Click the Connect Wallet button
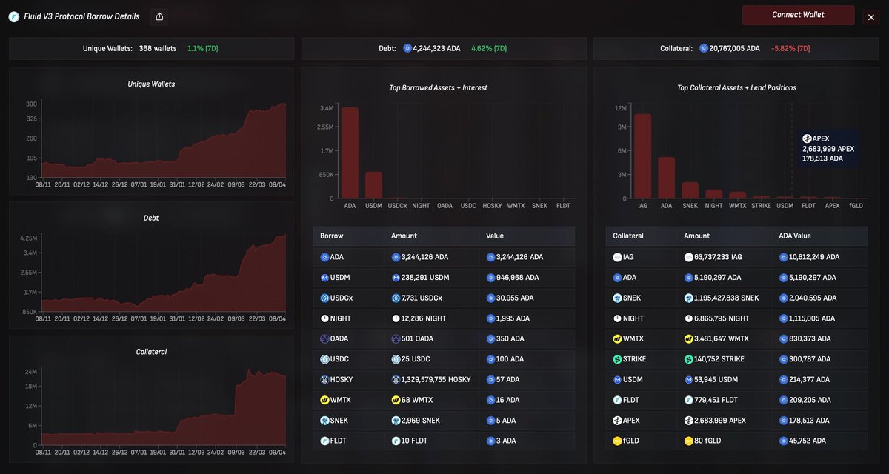Image resolution: width=889 pixels, height=474 pixels. [x=798, y=15]
